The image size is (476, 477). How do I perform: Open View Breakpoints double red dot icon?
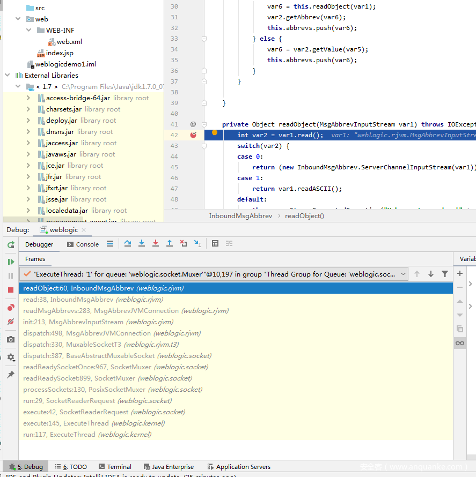coord(11,308)
